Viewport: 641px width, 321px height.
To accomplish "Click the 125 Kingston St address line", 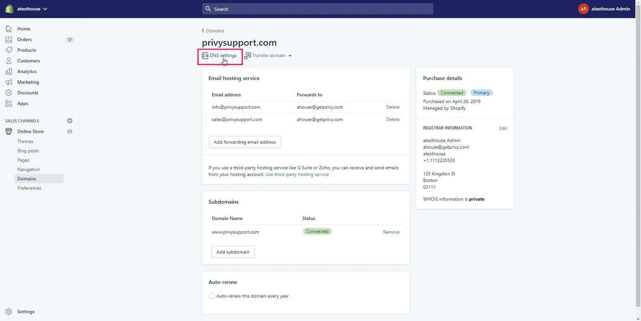I will [x=439, y=174].
